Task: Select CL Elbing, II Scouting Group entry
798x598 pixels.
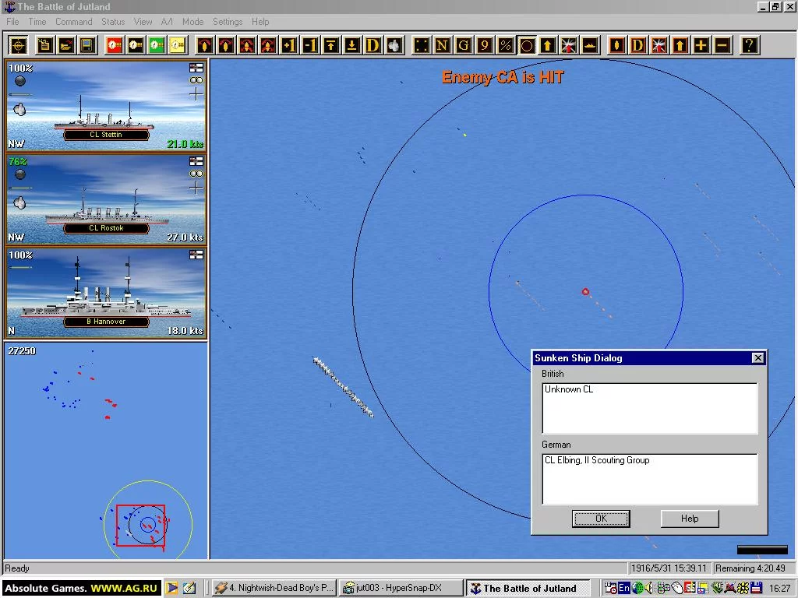Action: point(597,460)
